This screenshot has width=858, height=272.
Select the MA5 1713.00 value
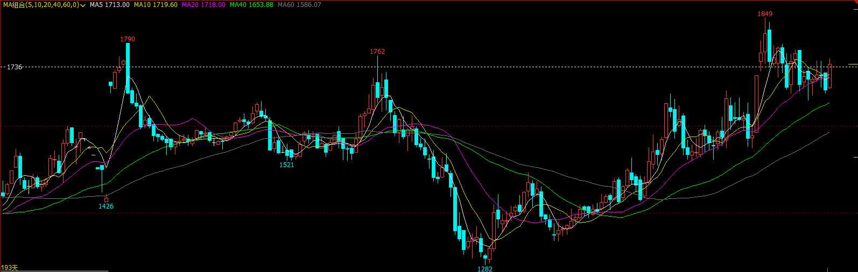(x=109, y=5)
